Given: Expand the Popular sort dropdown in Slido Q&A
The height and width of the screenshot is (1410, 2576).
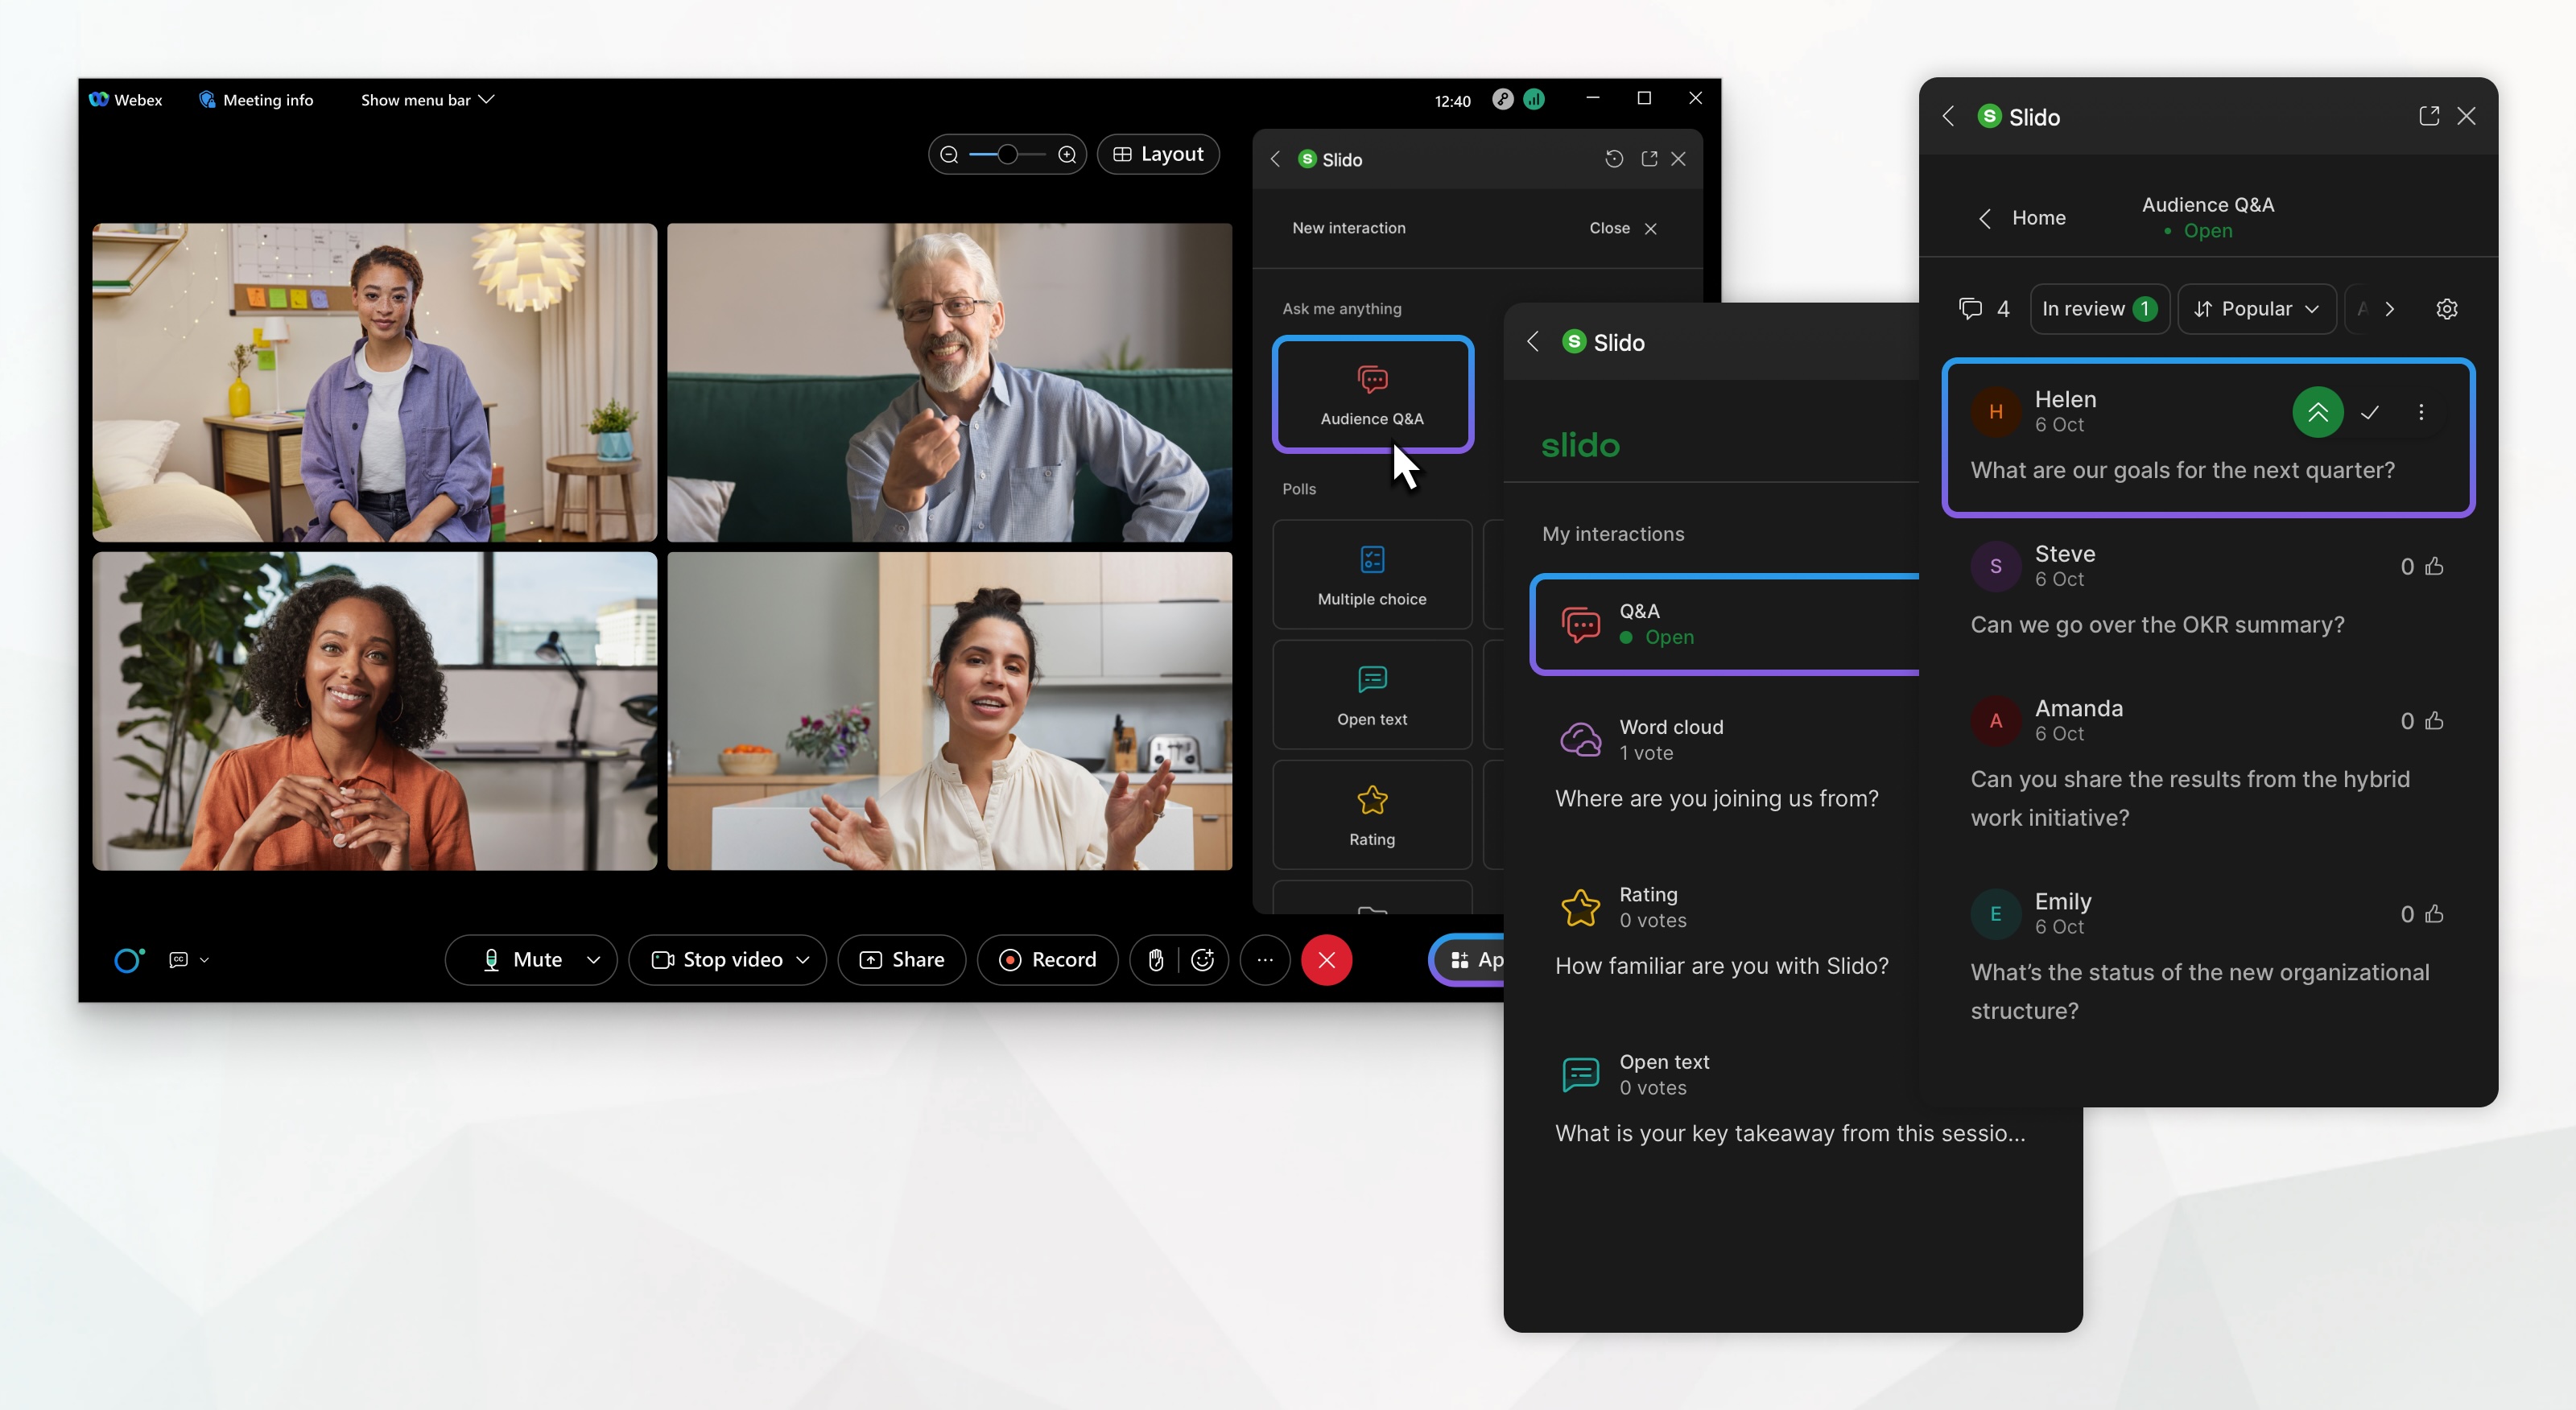Looking at the screenshot, I should (2256, 309).
